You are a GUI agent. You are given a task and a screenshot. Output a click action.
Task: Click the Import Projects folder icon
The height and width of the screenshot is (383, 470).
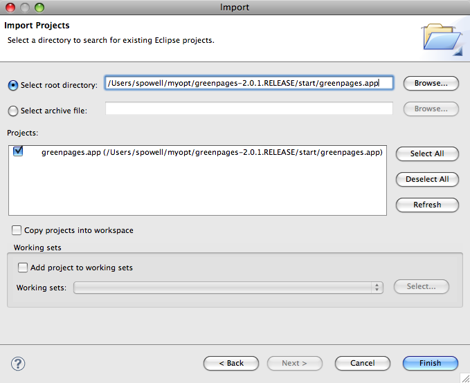click(442, 39)
